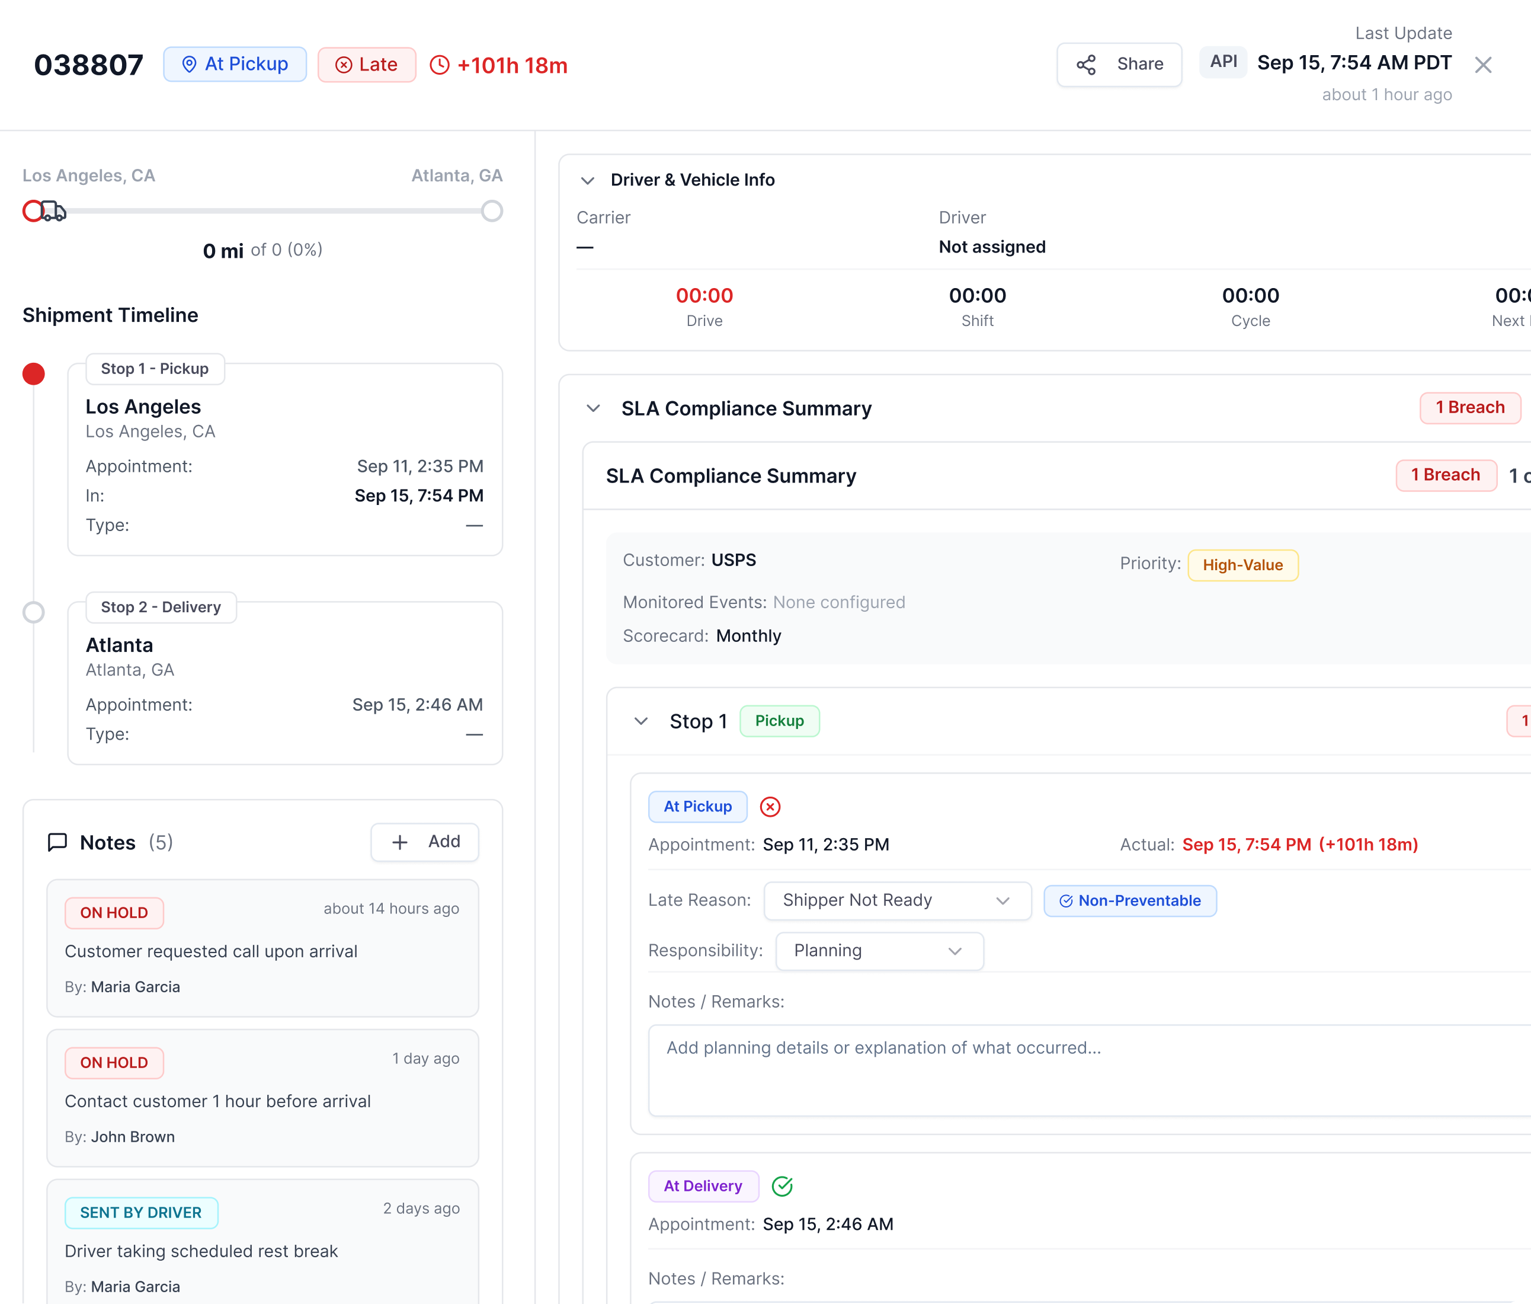
Task: Click the At Delivery badge
Action: [x=703, y=1185]
